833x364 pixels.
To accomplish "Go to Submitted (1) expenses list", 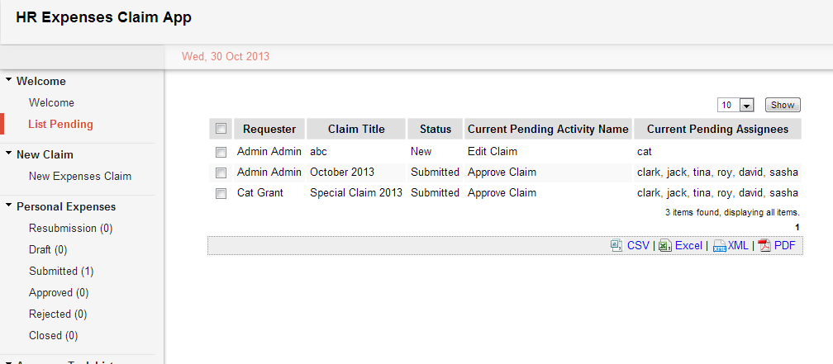I will (x=61, y=271).
